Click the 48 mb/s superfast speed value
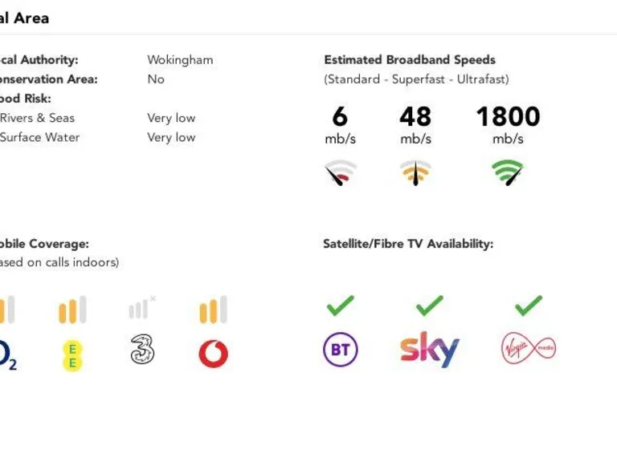 tap(415, 117)
